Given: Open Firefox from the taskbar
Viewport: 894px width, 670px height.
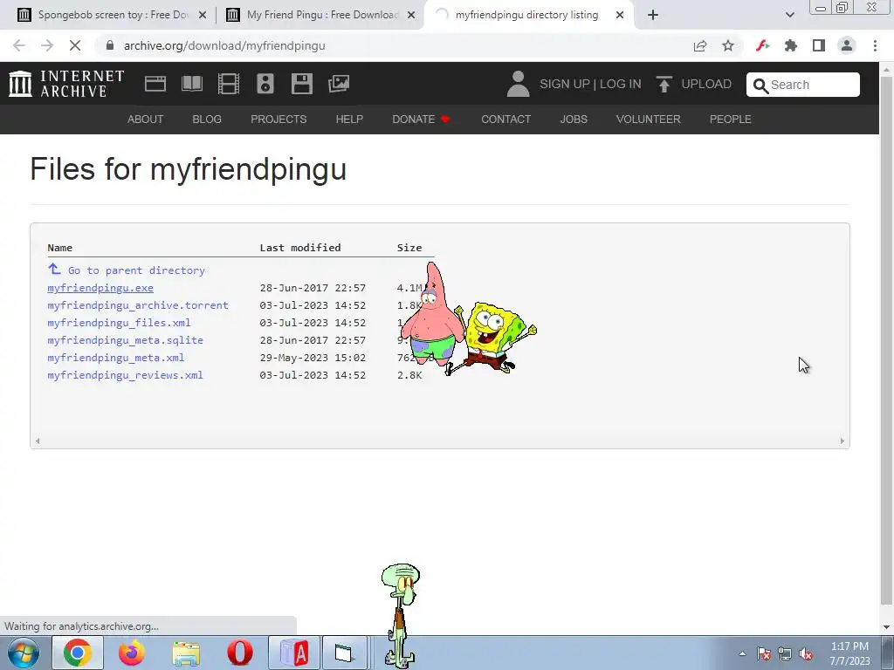Looking at the screenshot, I should [x=132, y=653].
